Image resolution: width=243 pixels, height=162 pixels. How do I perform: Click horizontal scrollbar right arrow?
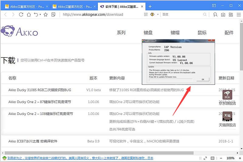tap(238, 153)
